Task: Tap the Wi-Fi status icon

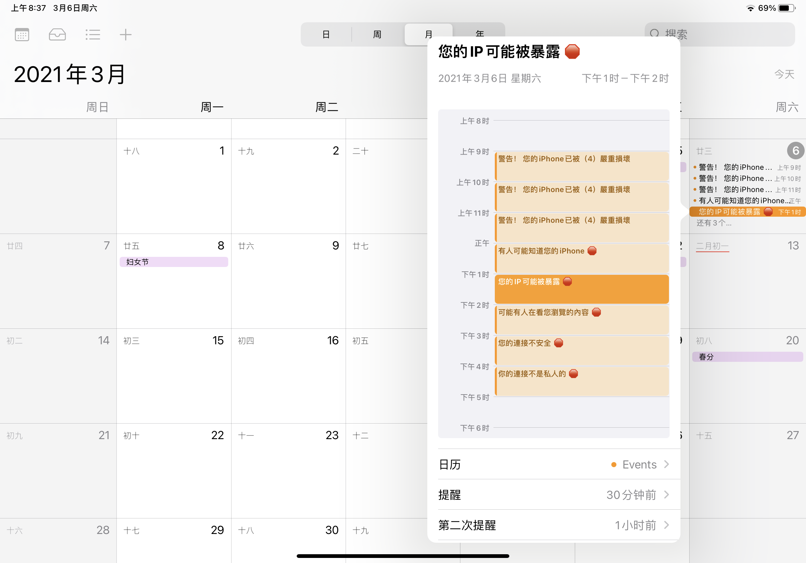Action: point(750,8)
